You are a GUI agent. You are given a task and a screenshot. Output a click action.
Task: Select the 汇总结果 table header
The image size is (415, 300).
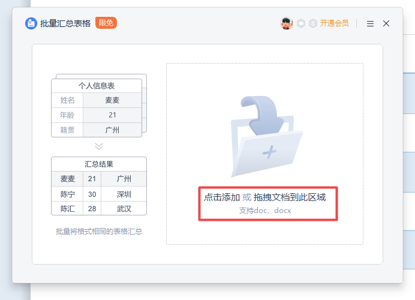point(99,164)
